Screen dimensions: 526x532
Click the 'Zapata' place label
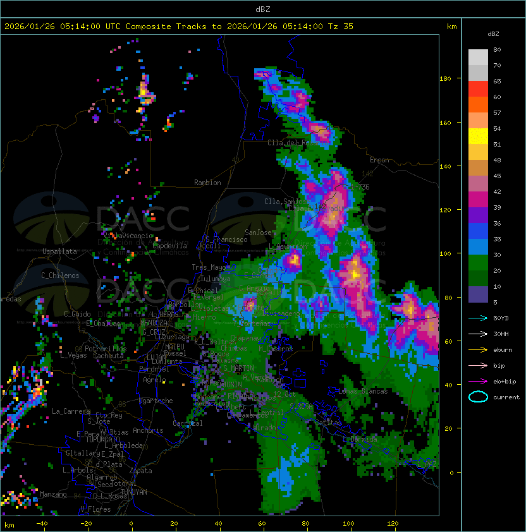(140, 471)
